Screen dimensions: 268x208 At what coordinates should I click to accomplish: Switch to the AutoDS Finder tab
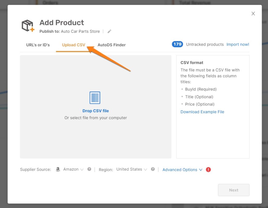[112, 45]
